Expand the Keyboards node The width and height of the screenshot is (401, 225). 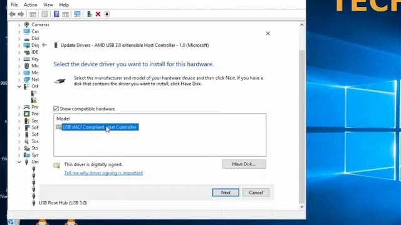pos(19,59)
